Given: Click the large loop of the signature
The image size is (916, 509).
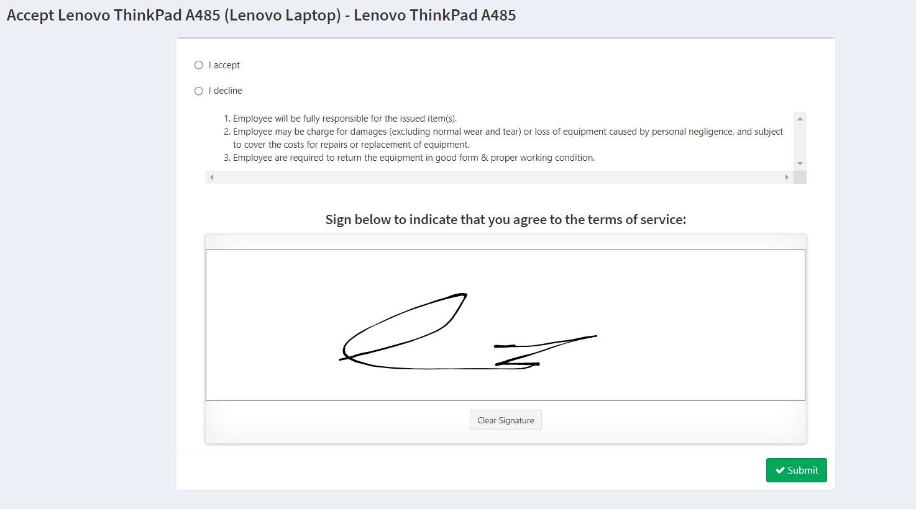Looking at the screenshot, I should 404,326.
